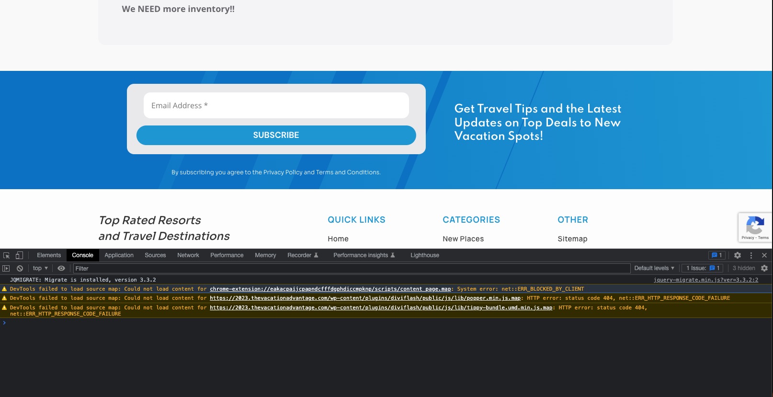The image size is (773, 397).
Task: Click Recorder tab flask icon
Action: pos(316,255)
